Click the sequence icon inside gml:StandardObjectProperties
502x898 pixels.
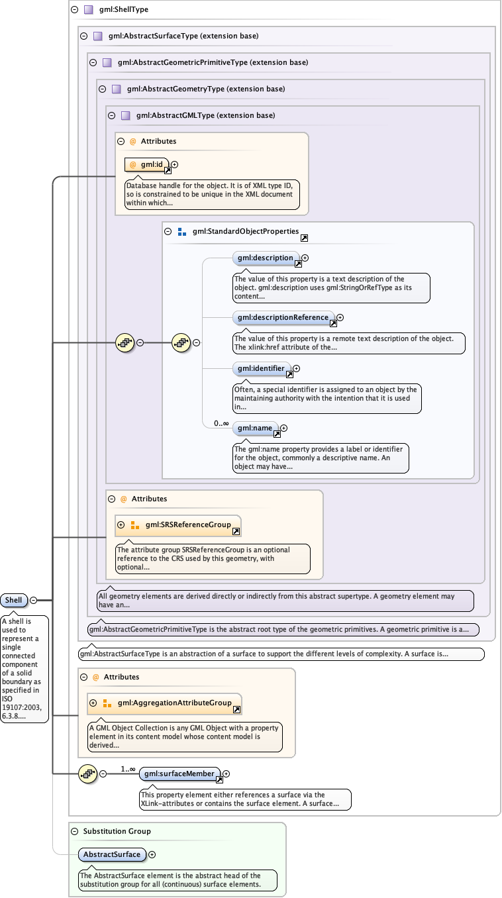point(181,342)
